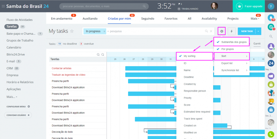Viewport: 277px width, 139px height.
Task: Open Contactar artistas task
Action: 61,68
